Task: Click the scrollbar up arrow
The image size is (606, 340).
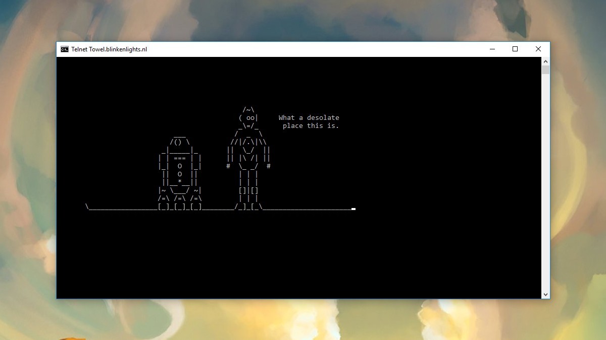Action: click(x=545, y=61)
